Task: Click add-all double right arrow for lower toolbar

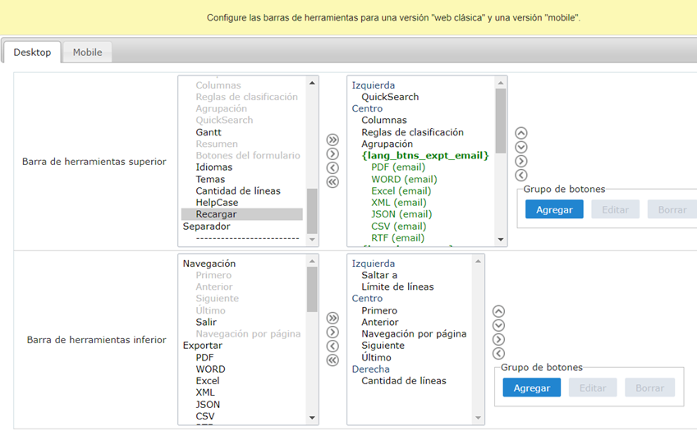Action: point(332,318)
